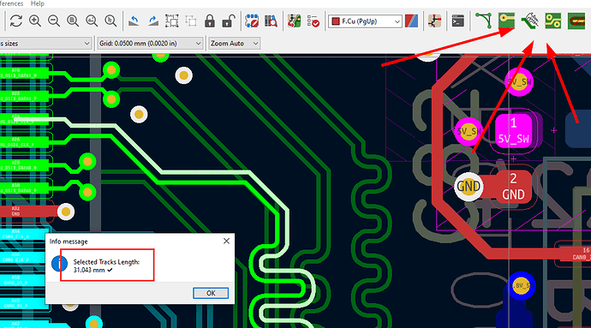Zoom out using the magnifier minus icon

pos(54,21)
